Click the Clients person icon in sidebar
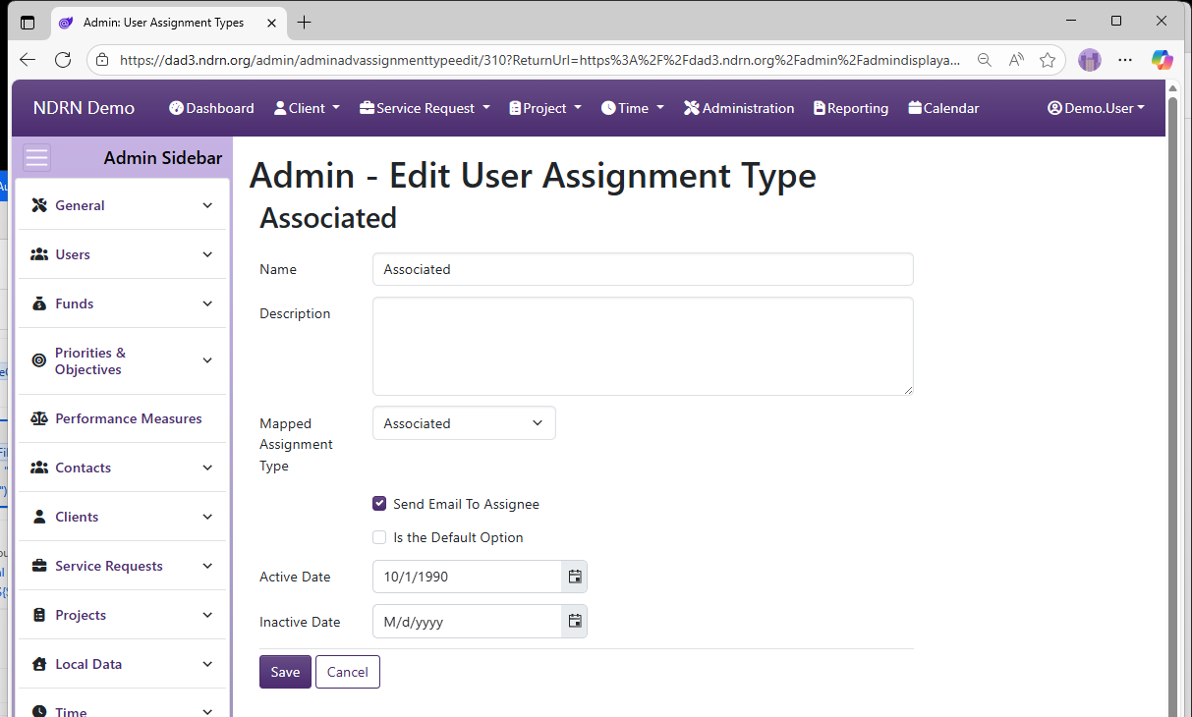 39,517
